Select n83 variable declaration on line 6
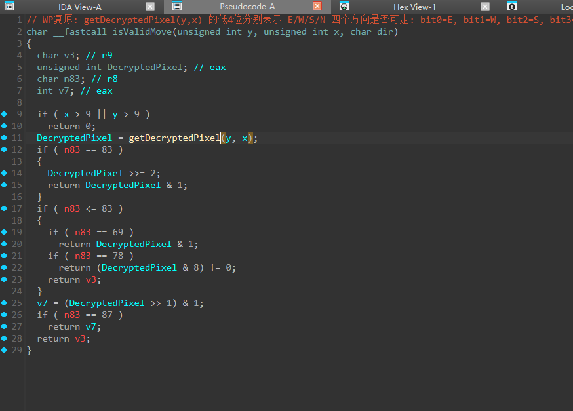The height and width of the screenshot is (411, 573). click(71, 79)
